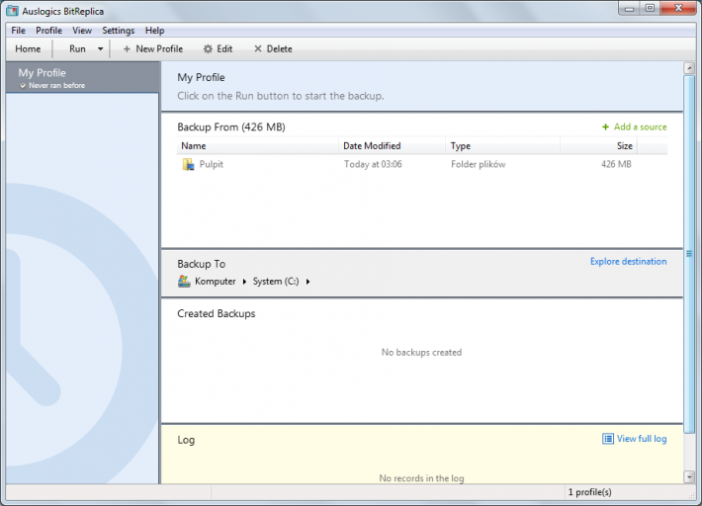This screenshot has width=702, height=506.
Task: Click Edit in the toolbar
Action: [219, 48]
